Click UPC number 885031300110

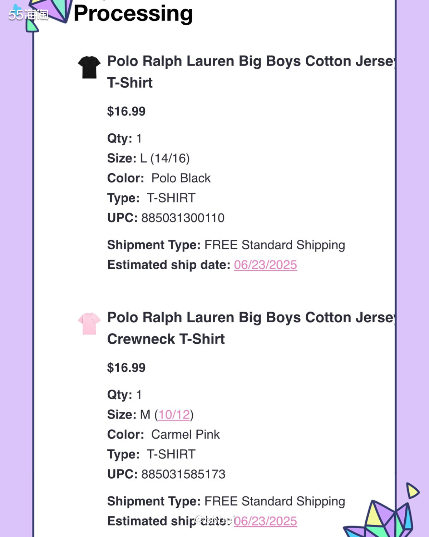(x=183, y=218)
